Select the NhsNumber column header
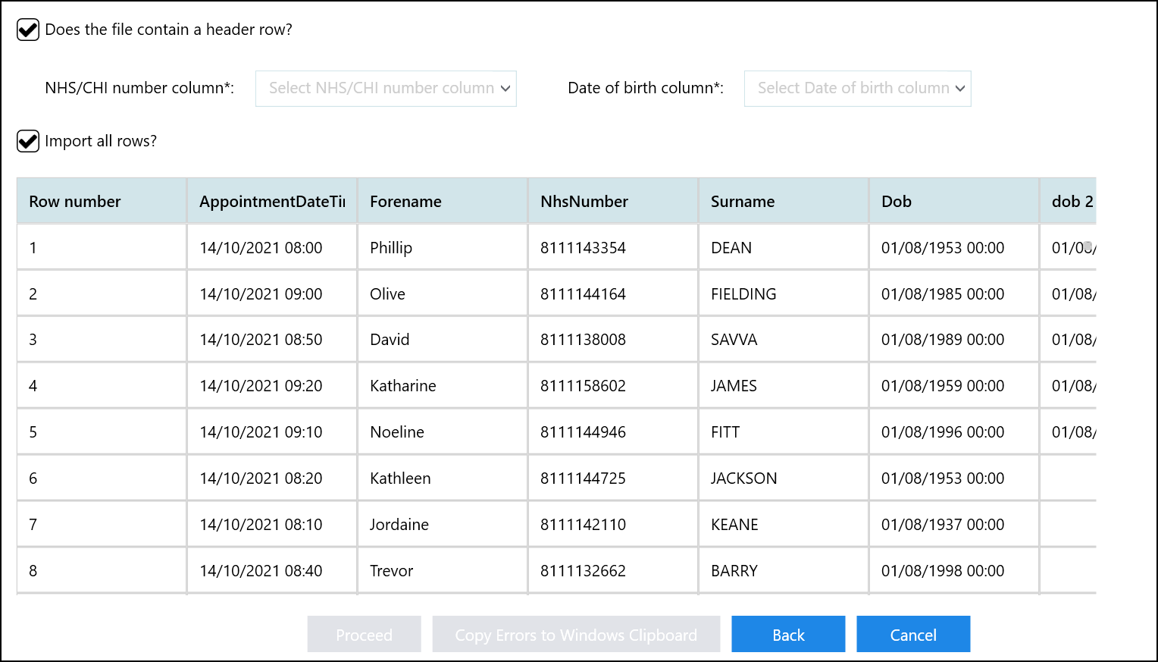1158x662 pixels. click(584, 202)
